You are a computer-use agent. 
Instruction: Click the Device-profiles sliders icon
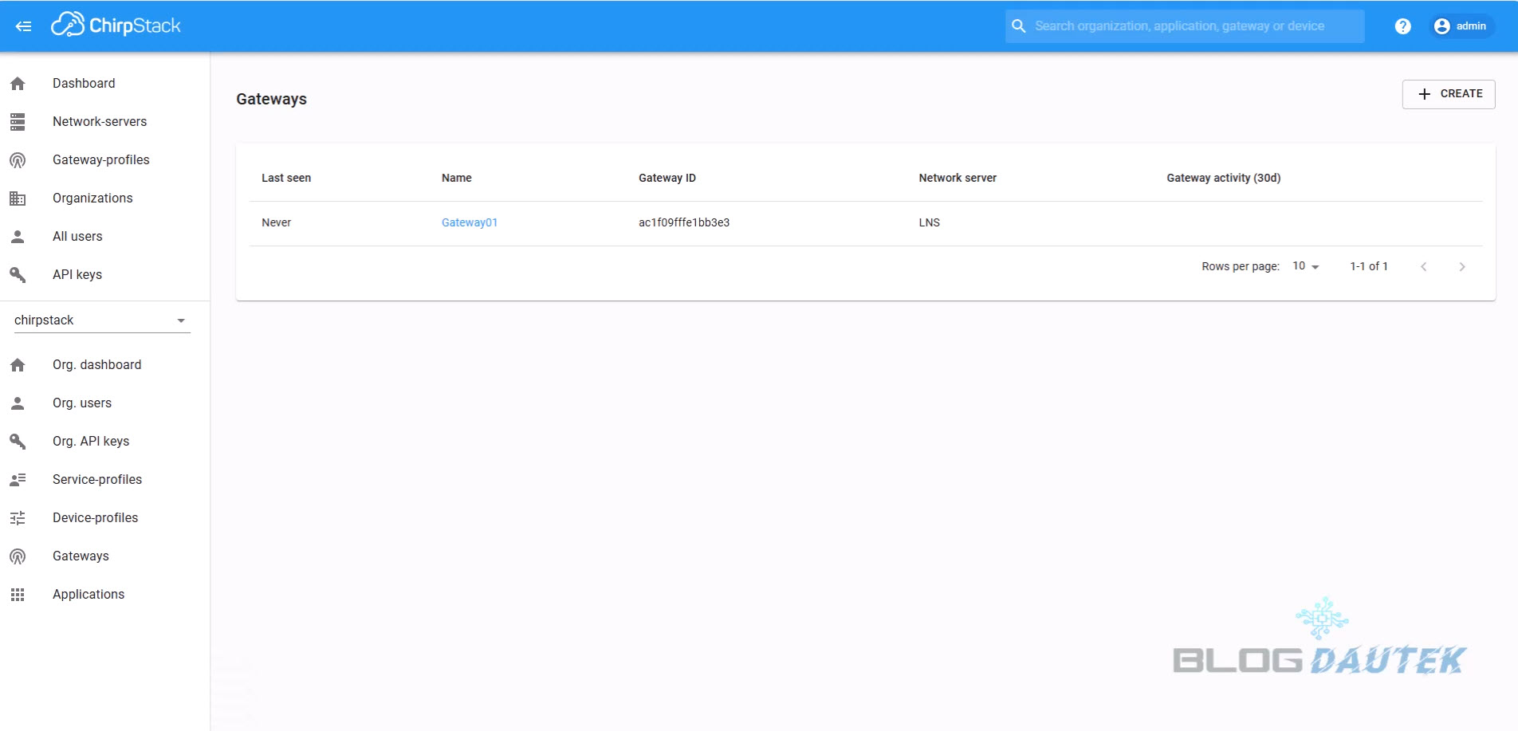18,518
